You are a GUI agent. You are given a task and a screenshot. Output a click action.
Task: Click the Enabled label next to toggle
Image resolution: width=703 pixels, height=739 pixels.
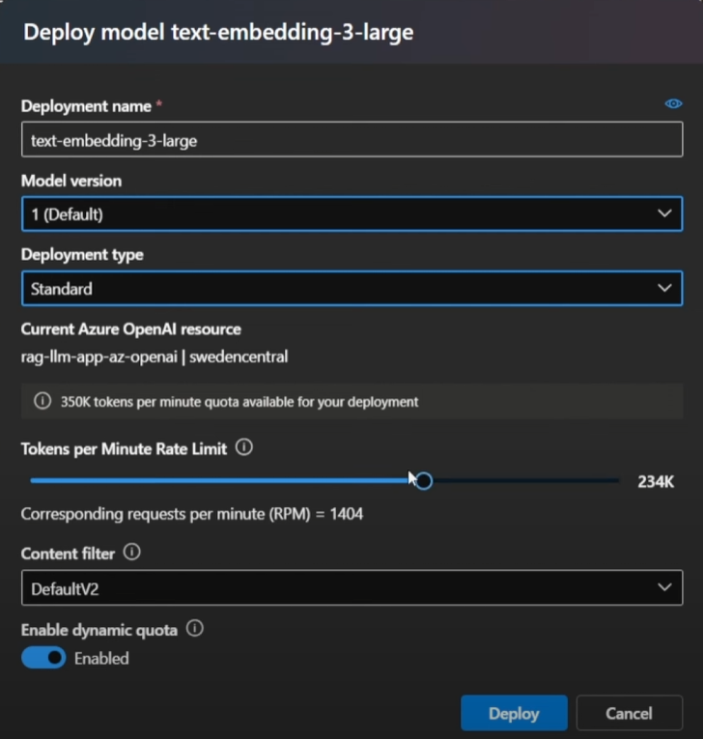101,659
